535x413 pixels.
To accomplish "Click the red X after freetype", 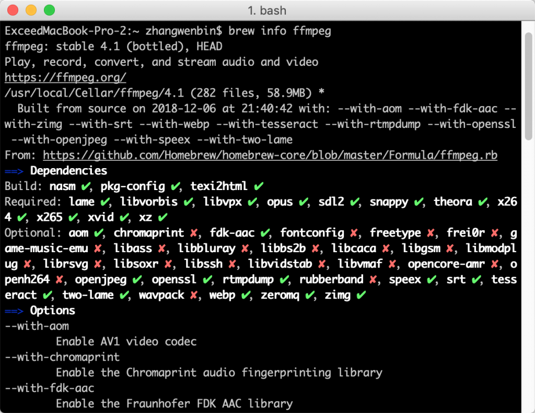I will (x=431, y=233).
